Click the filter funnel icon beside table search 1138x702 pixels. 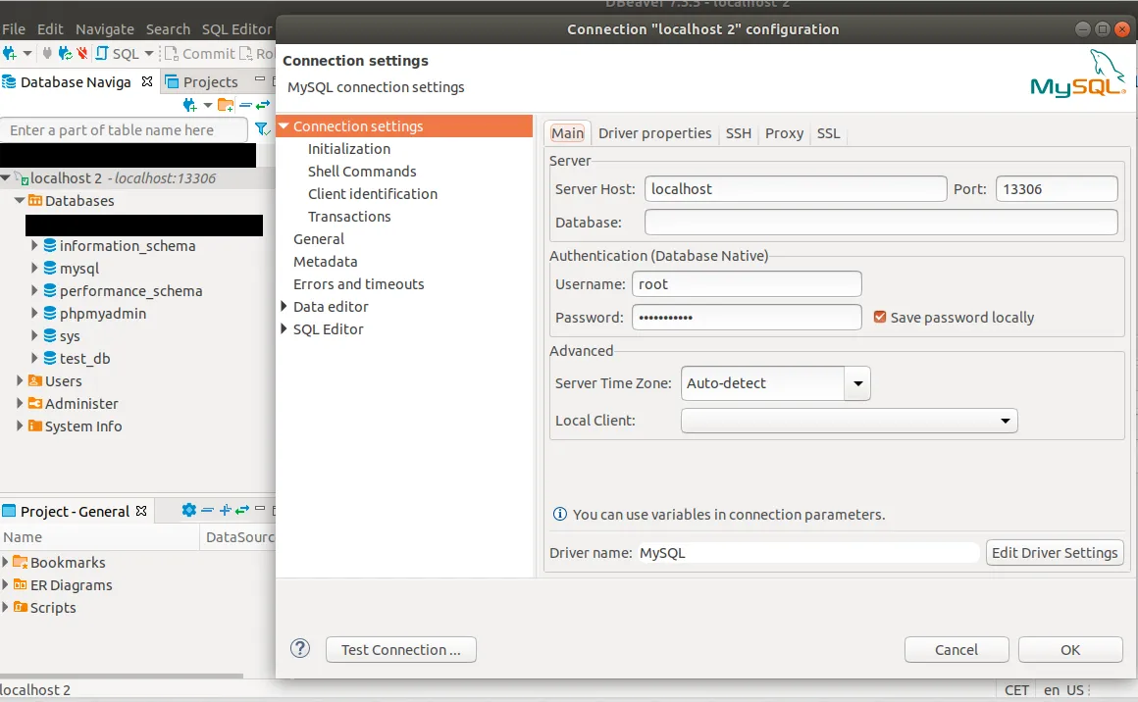pyautogui.click(x=262, y=129)
